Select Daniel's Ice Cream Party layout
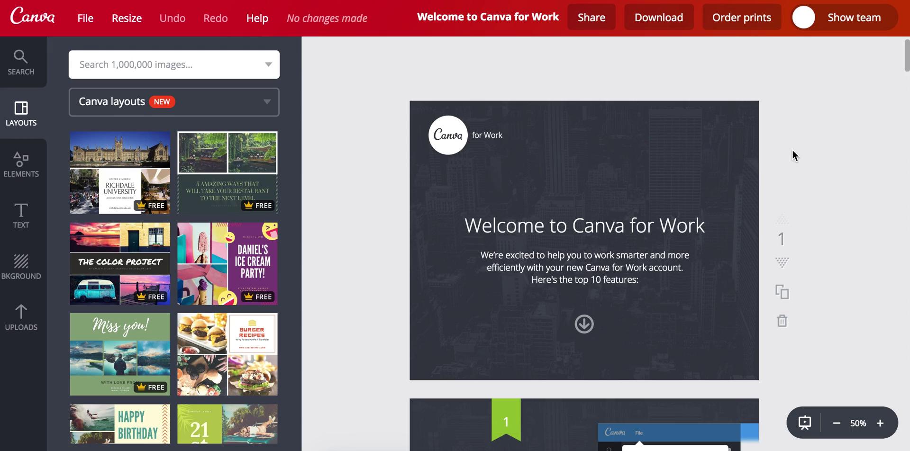 tap(227, 264)
